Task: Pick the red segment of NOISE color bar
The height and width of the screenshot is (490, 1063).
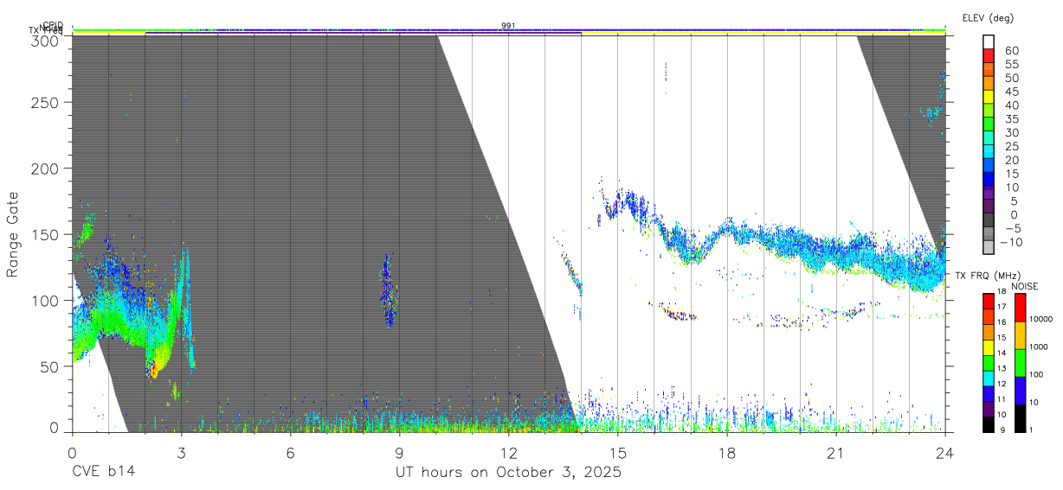Action: click(x=1019, y=307)
